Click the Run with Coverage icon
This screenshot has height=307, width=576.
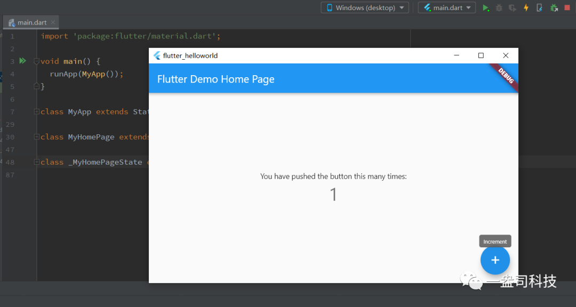(513, 7)
